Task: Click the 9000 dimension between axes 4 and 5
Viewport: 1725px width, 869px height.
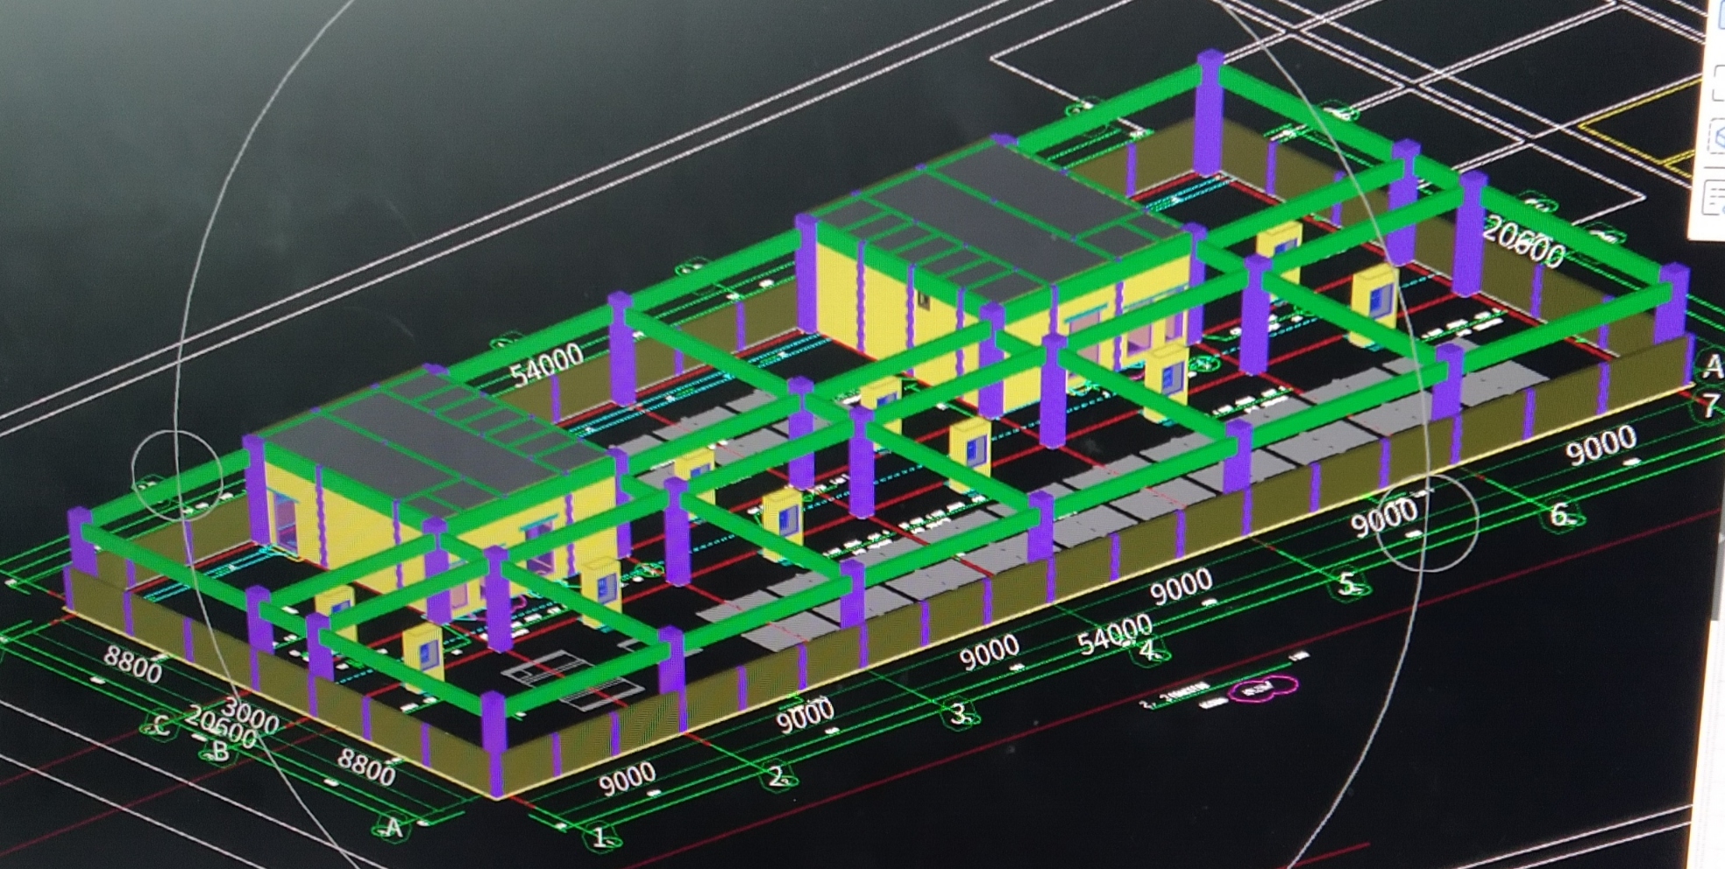Action: coord(1182,585)
